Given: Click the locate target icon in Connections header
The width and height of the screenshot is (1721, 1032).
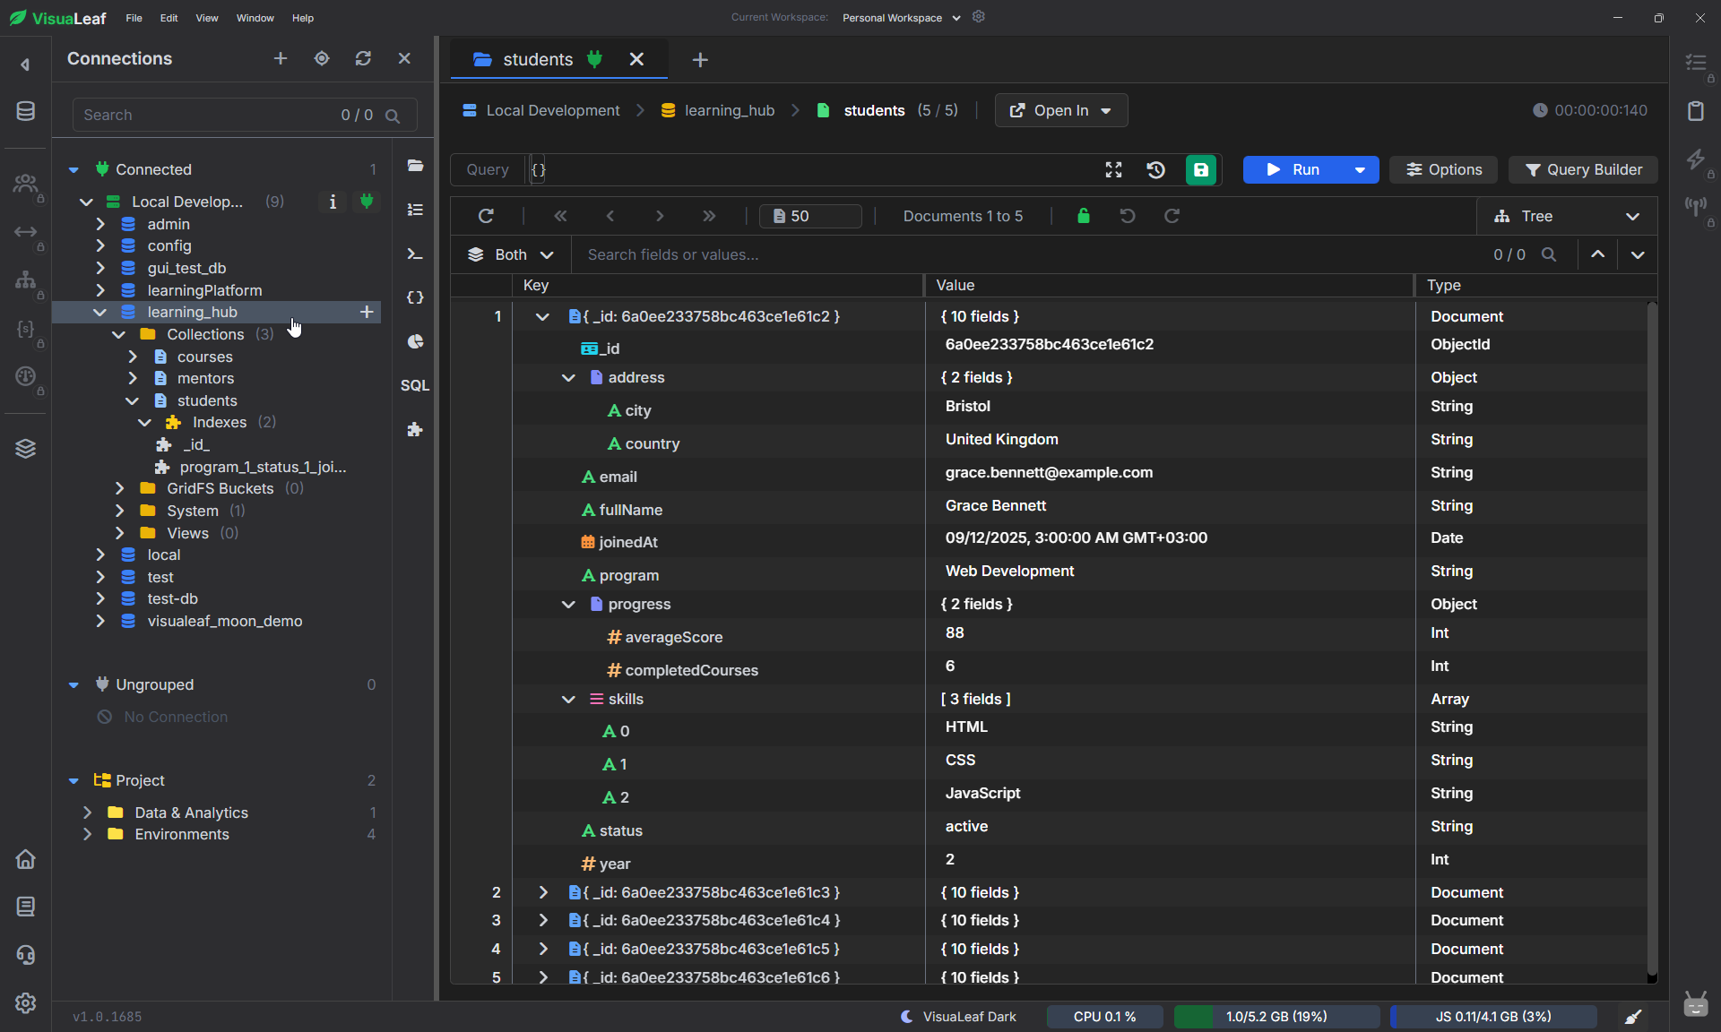Looking at the screenshot, I should click(x=322, y=58).
